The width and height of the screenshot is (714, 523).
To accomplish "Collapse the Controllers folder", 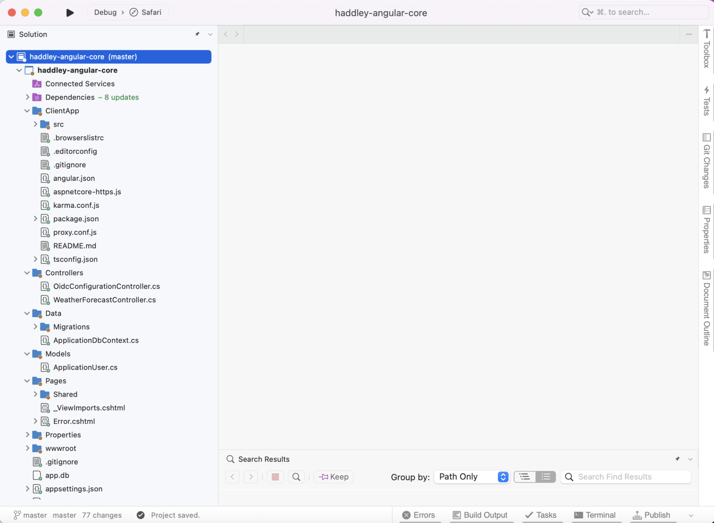I will click(x=27, y=273).
